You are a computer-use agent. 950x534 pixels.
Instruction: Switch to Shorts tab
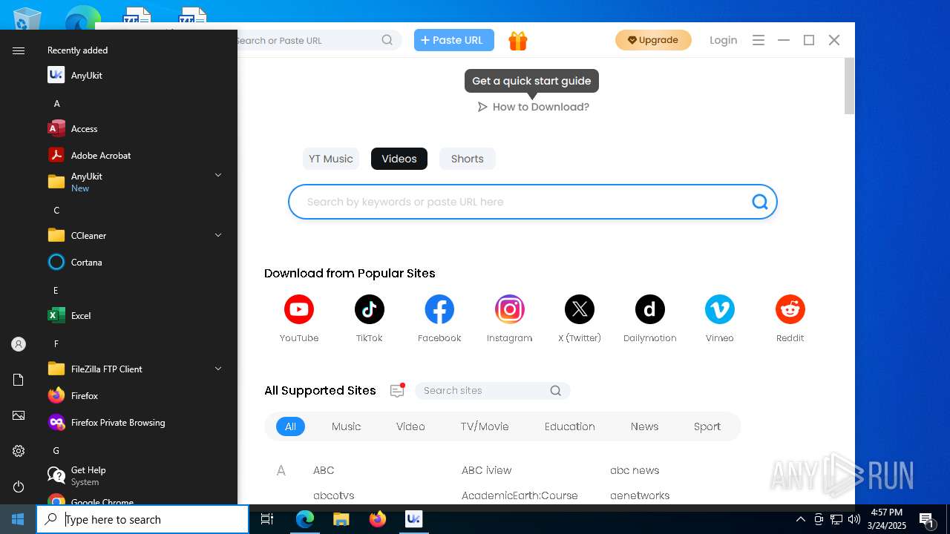468,159
